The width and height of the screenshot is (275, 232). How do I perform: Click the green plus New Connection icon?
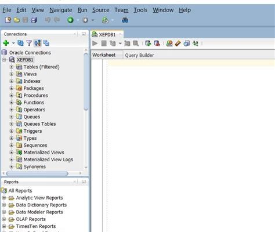click(x=6, y=43)
